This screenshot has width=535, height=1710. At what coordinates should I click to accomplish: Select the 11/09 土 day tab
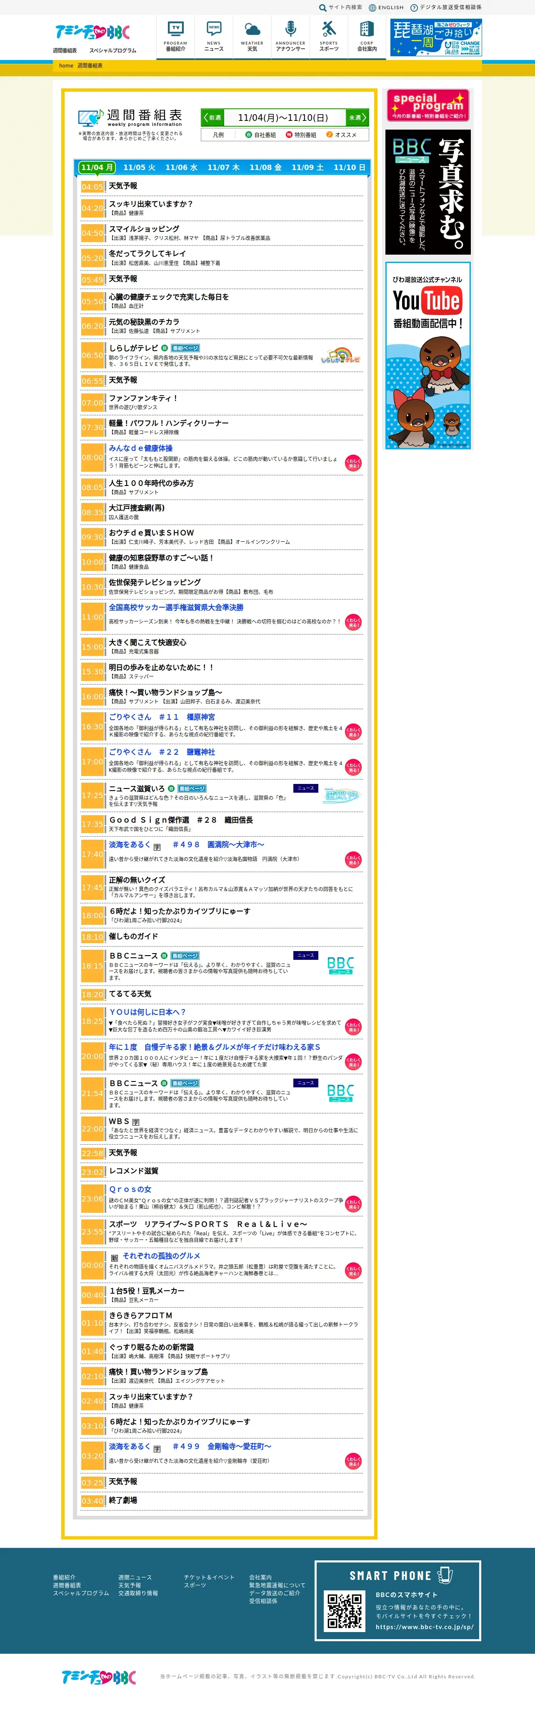click(307, 167)
